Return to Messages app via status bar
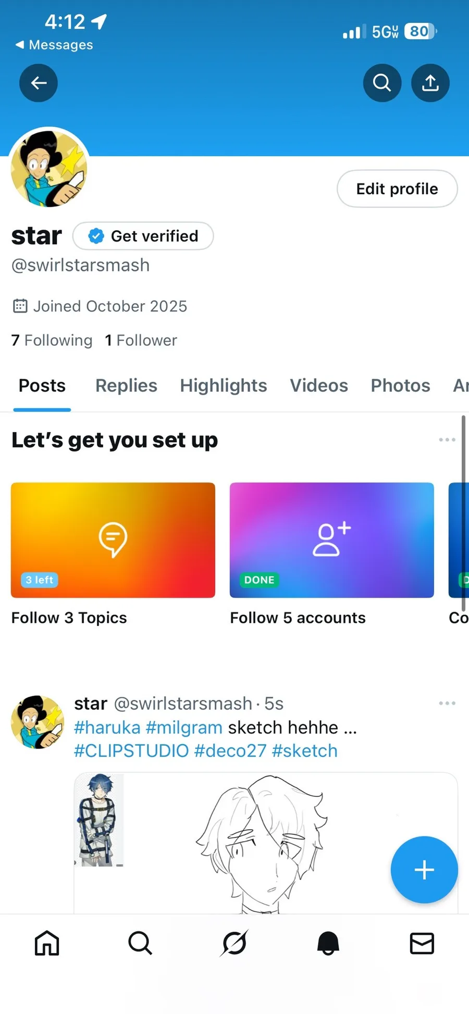Viewport: 469px width, 1014px height. point(54,45)
